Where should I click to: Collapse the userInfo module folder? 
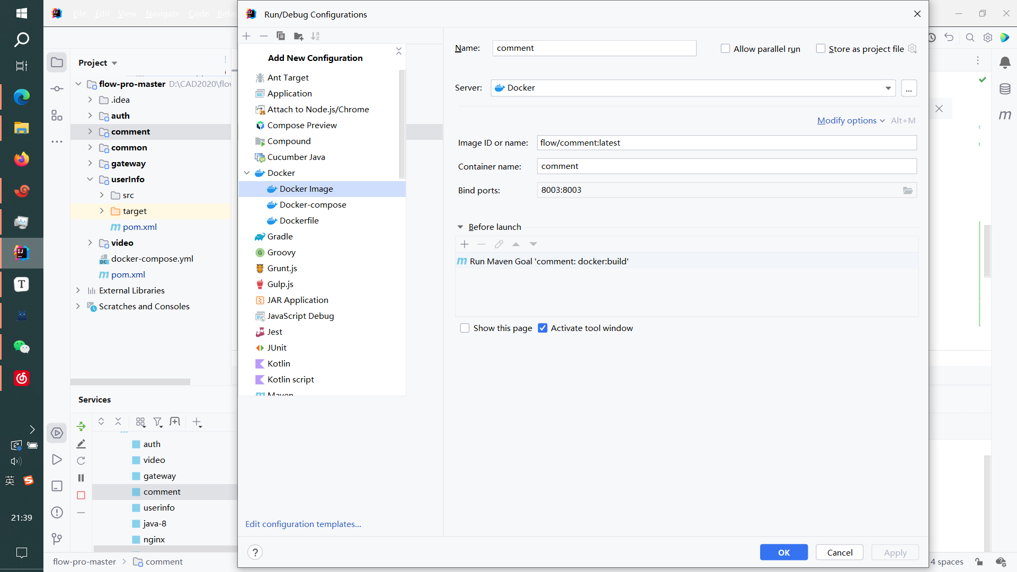[90, 179]
